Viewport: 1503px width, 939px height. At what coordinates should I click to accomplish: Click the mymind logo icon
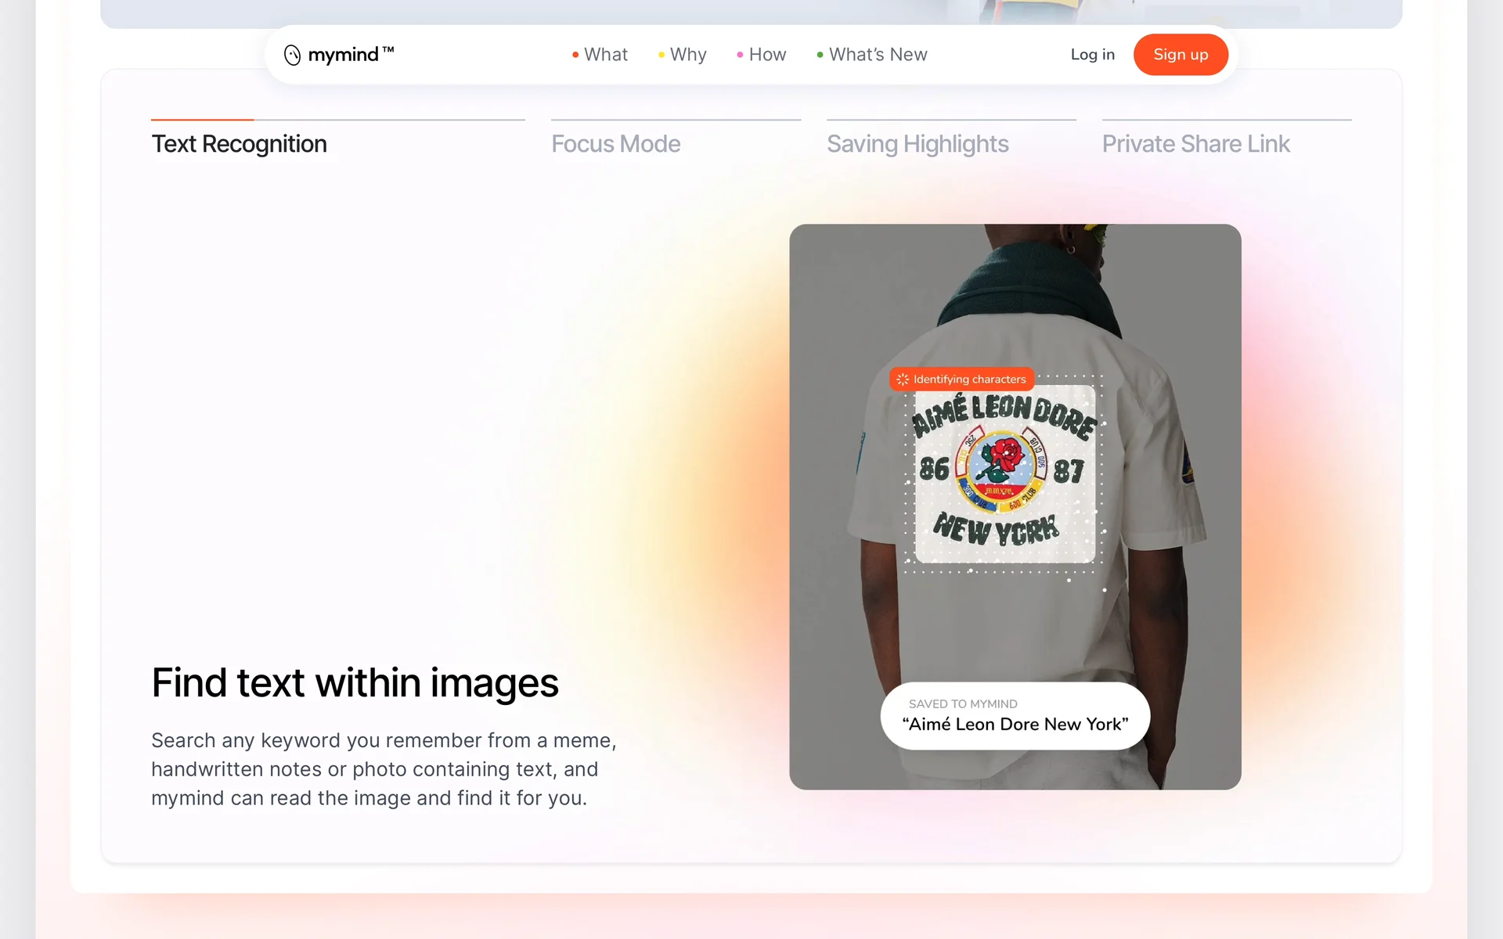292,55
